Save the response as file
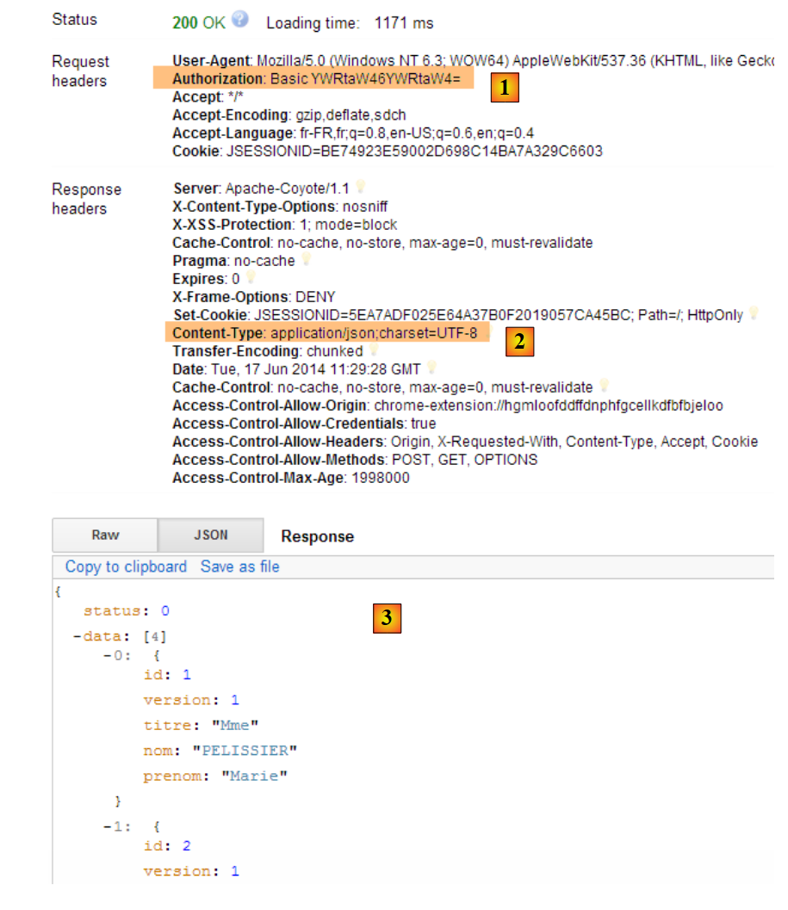The image size is (788, 910). pyautogui.click(x=239, y=566)
